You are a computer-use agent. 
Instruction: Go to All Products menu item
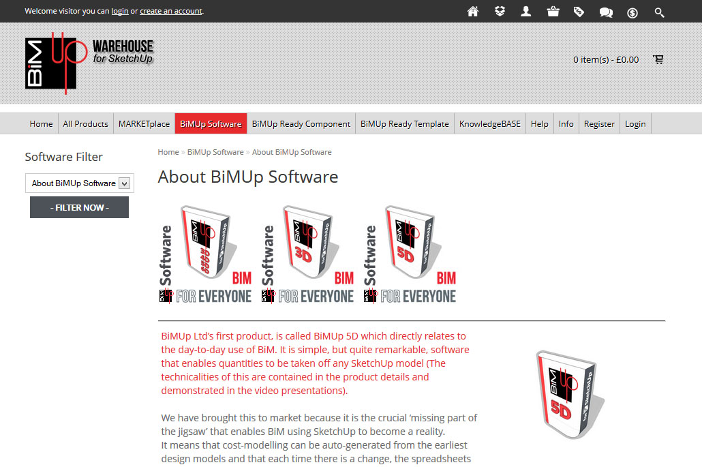(85, 123)
